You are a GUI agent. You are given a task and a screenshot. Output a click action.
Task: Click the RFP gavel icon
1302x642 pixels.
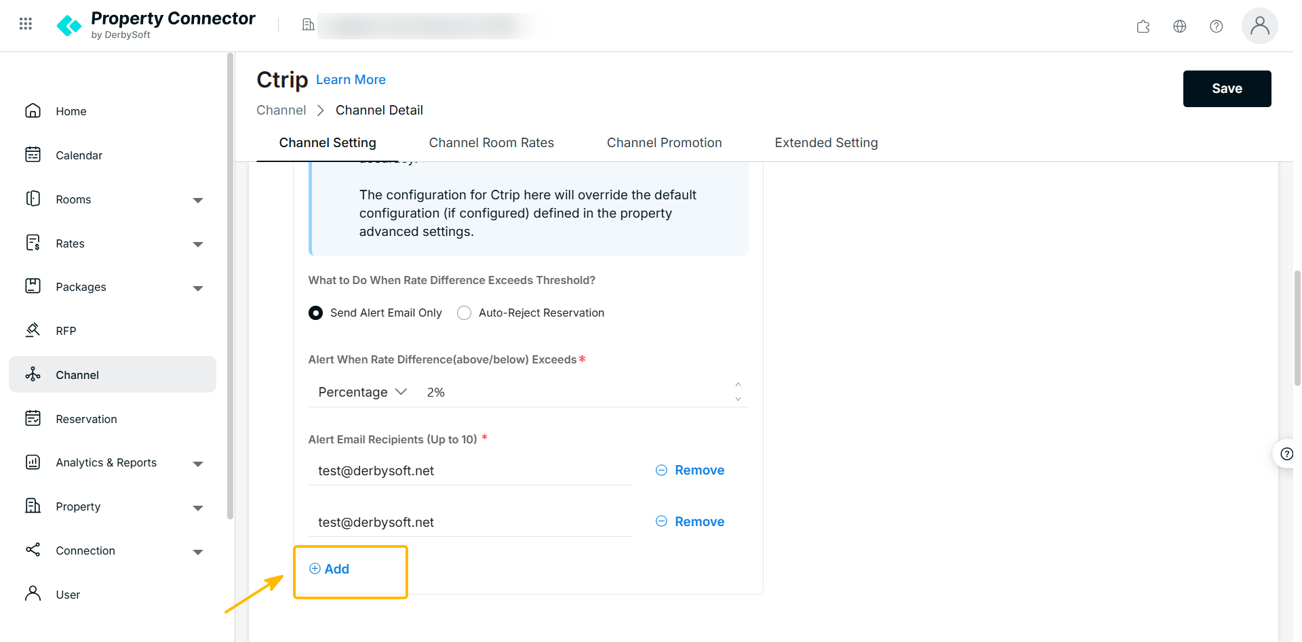(x=33, y=330)
